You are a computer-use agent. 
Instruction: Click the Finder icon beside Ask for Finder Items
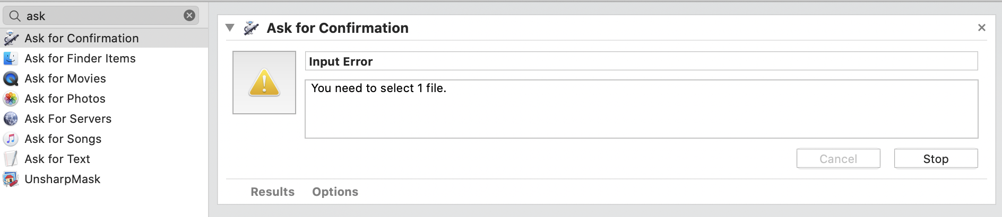tap(11, 58)
